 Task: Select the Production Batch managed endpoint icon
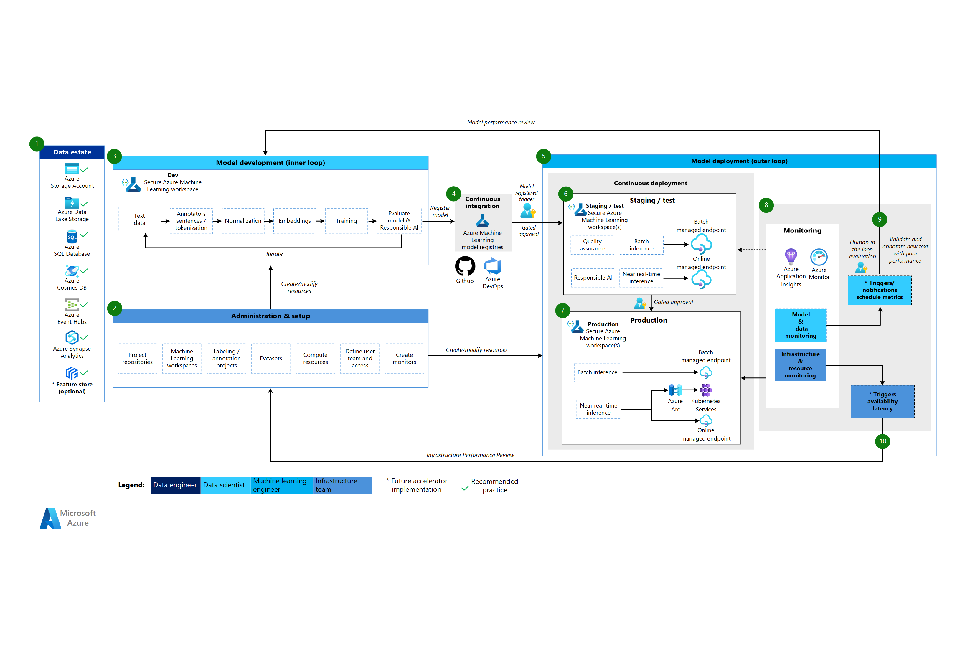coord(706,372)
